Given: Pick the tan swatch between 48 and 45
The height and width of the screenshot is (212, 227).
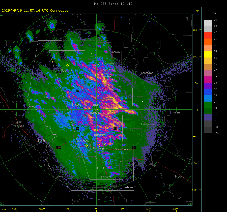Looking at the screenshot, I should point(208,67).
